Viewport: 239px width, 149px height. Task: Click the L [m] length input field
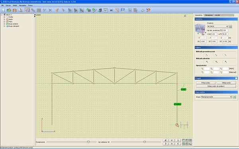tap(214, 34)
